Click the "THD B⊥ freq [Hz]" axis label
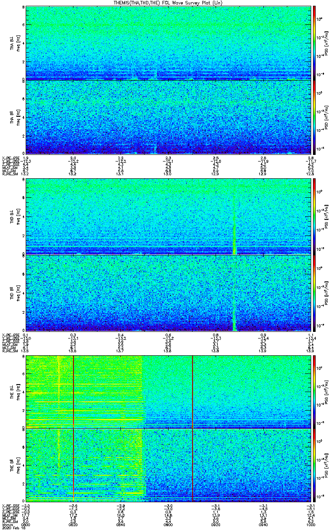Screen dimensions: 332x531 click(x=15, y=216)
